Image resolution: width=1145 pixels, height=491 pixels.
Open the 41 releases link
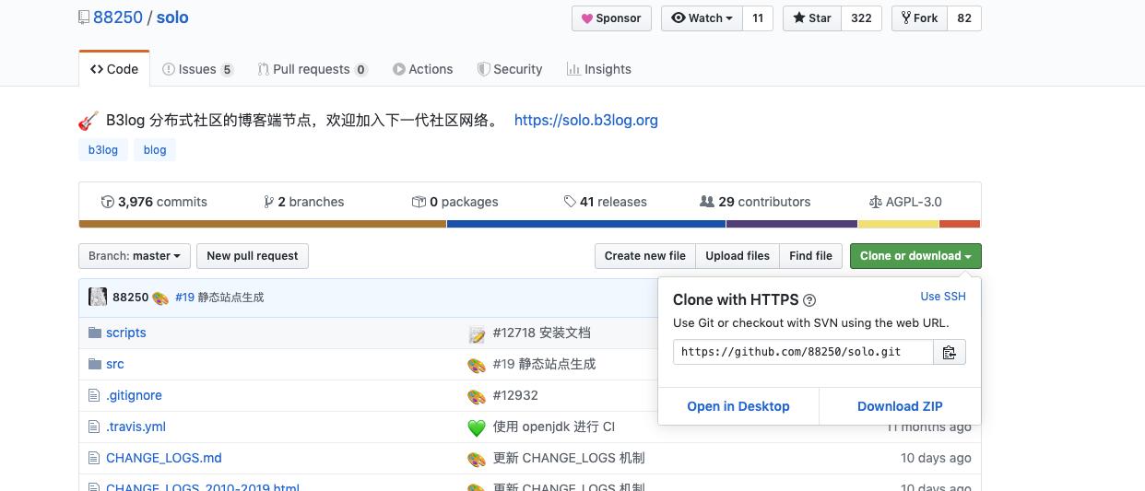pyautogui.click(x=606, y=202)
